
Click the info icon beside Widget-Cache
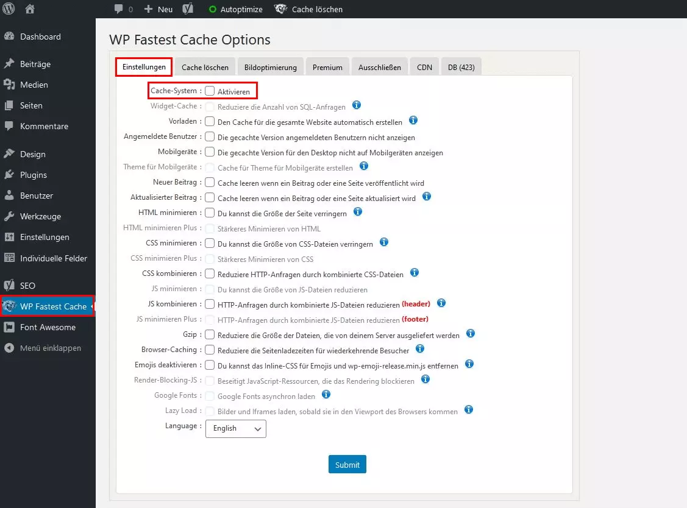357,105
